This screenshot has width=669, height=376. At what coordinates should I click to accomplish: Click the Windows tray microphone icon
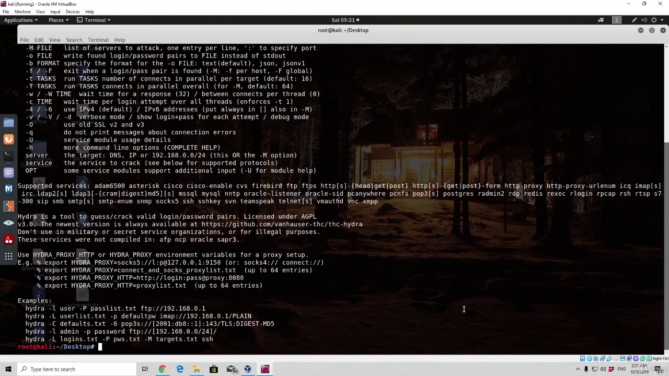pyautogui.click(x=586, y=369)
